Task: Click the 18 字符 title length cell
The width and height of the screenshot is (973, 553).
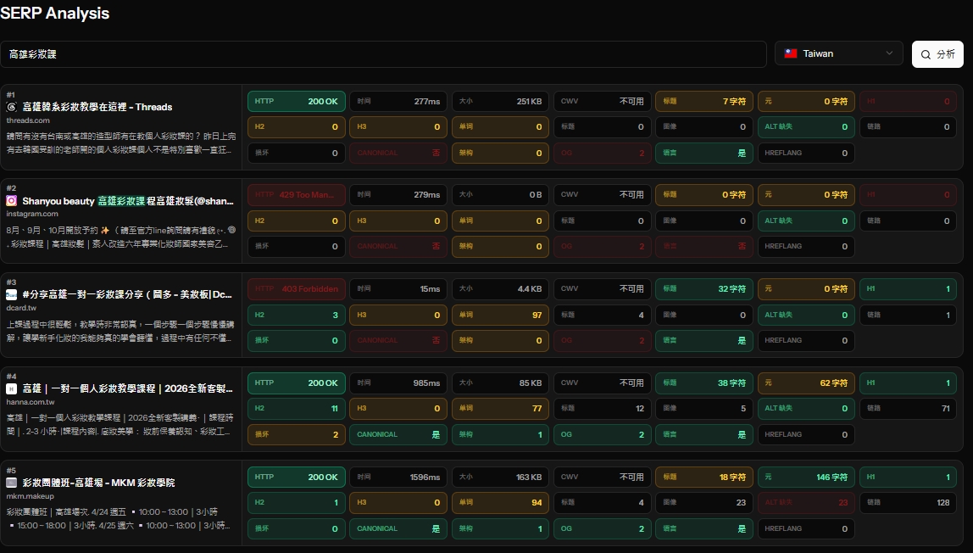Action: 704,477
